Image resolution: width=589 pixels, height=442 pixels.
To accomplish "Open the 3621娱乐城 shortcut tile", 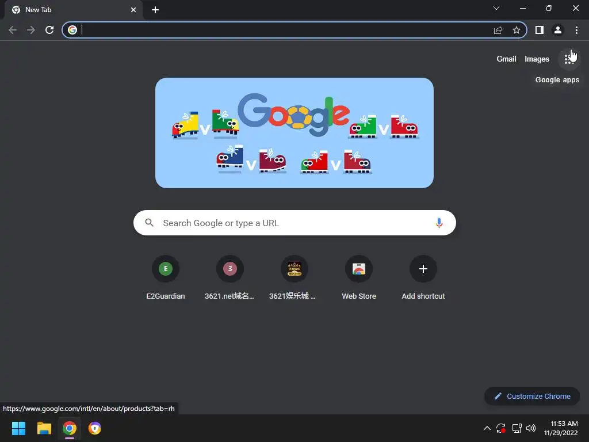I will click(294, 277).
